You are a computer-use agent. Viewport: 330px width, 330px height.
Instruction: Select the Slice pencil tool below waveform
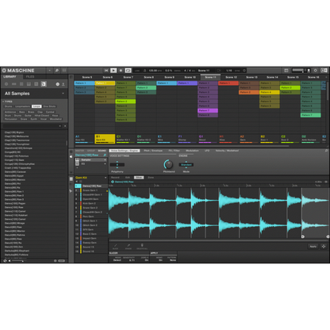coord(116,247)
